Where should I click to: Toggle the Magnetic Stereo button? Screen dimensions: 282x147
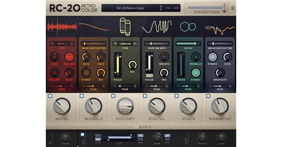click(213, 57)
